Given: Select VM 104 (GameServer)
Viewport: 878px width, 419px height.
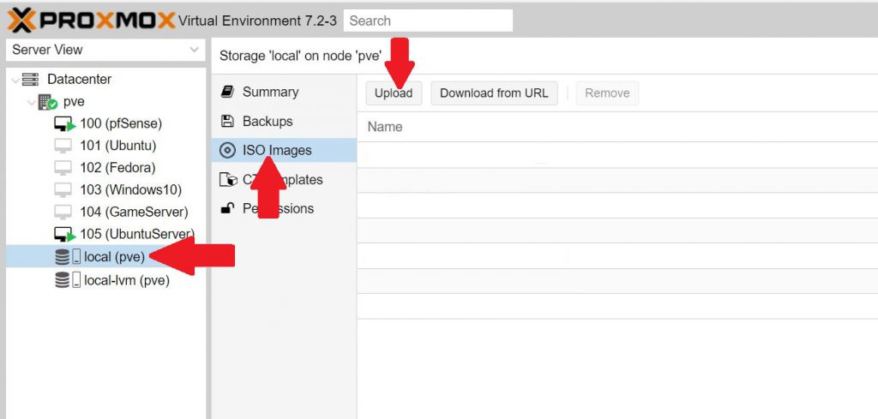Looking at the screenshot, I should (x=134, y=212).
